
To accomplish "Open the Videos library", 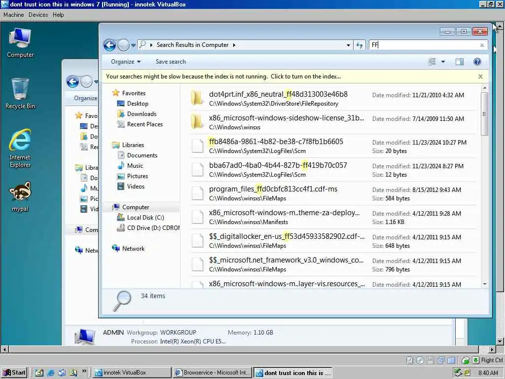I will [136, 186].
